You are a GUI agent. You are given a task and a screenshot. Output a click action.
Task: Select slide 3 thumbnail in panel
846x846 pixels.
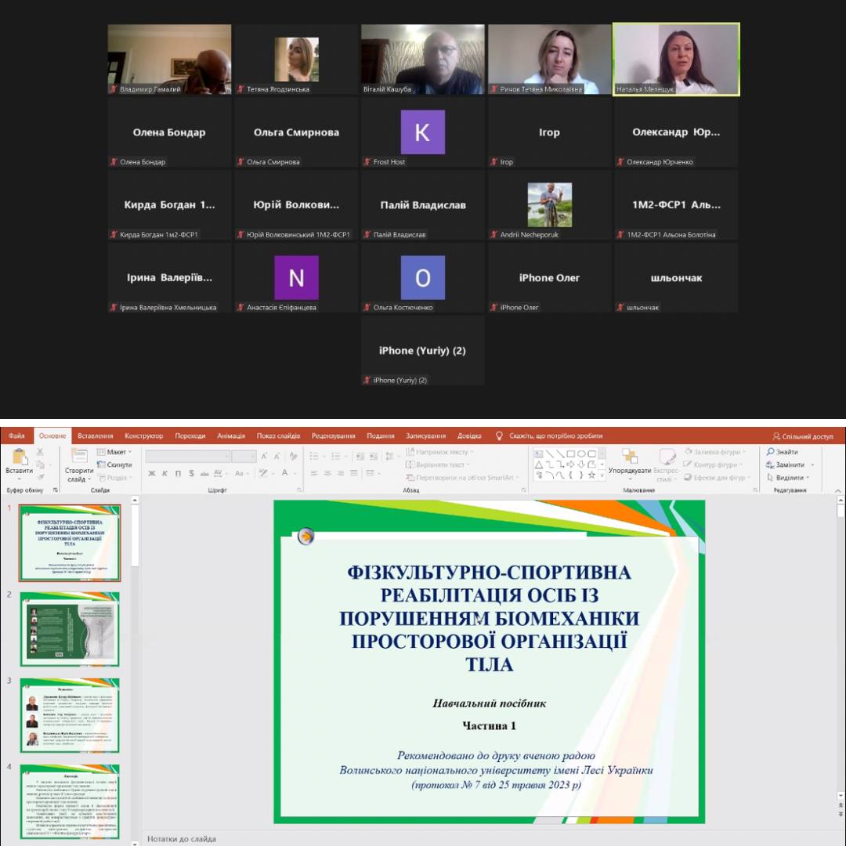[70, 714]
